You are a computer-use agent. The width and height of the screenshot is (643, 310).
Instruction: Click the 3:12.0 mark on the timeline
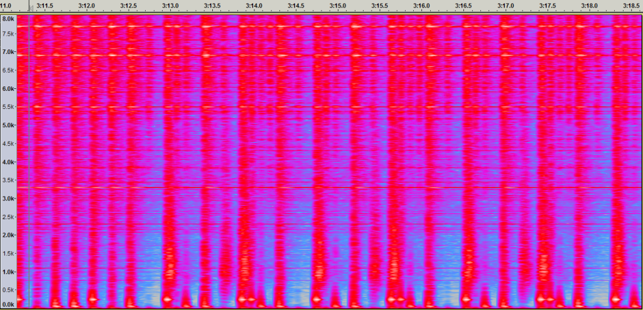pyautogui.click(x=87, y=5)
